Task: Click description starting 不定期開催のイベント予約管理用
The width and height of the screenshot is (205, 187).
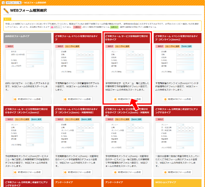Action: 77,86
